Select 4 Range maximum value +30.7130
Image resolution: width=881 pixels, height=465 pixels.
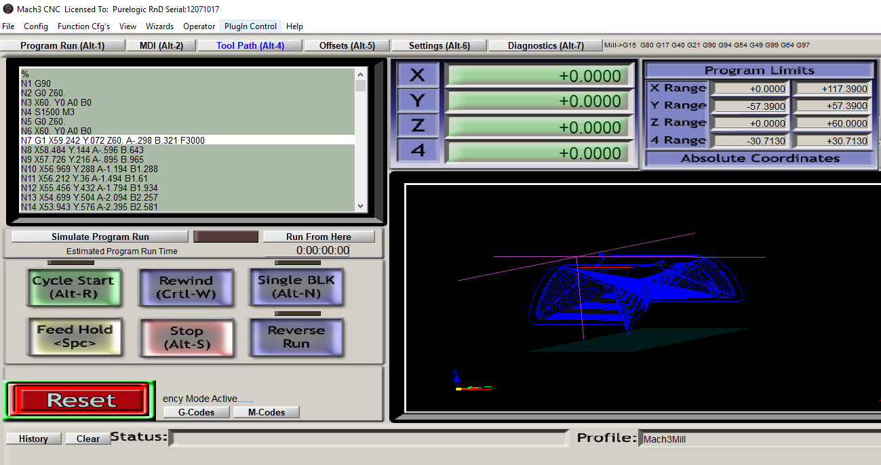click(x=831, y=141)
